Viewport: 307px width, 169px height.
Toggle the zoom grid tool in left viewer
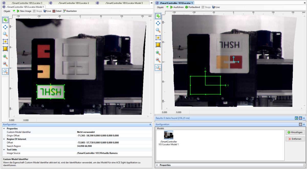click(5, 71)
